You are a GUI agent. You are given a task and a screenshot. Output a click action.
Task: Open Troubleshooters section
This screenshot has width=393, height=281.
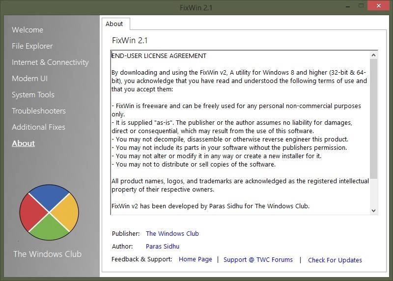tap(39, 111)
